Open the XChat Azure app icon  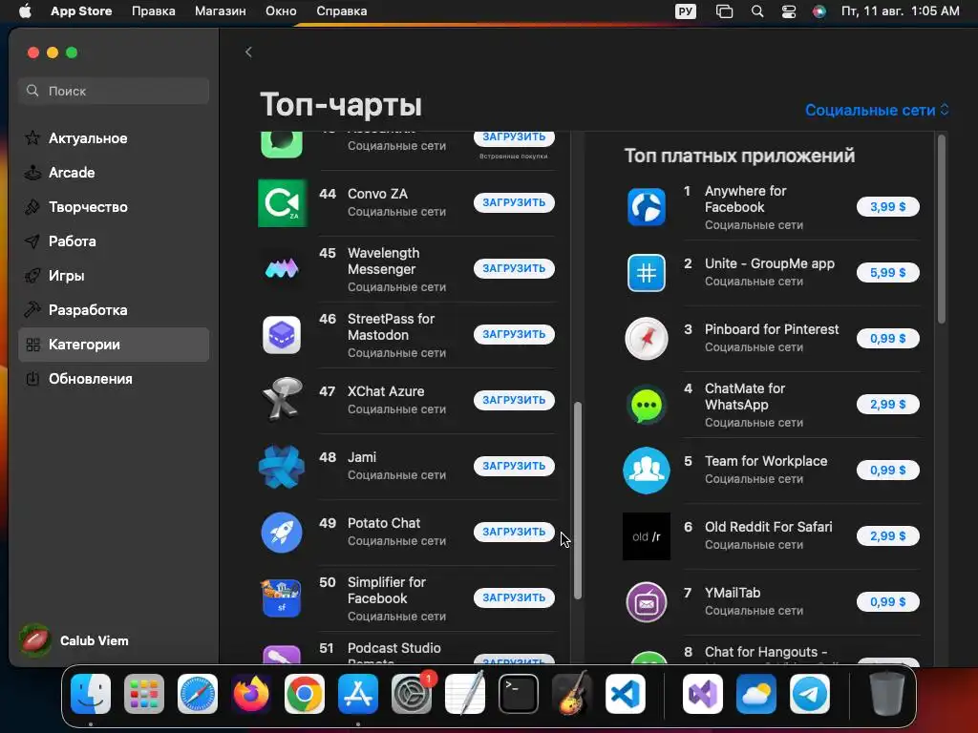[x=282, y=400]
